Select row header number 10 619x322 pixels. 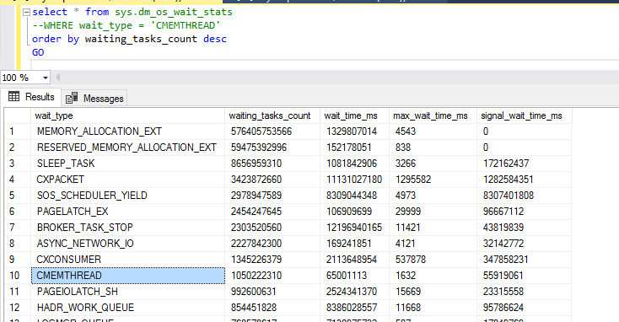tap(17, 276)
